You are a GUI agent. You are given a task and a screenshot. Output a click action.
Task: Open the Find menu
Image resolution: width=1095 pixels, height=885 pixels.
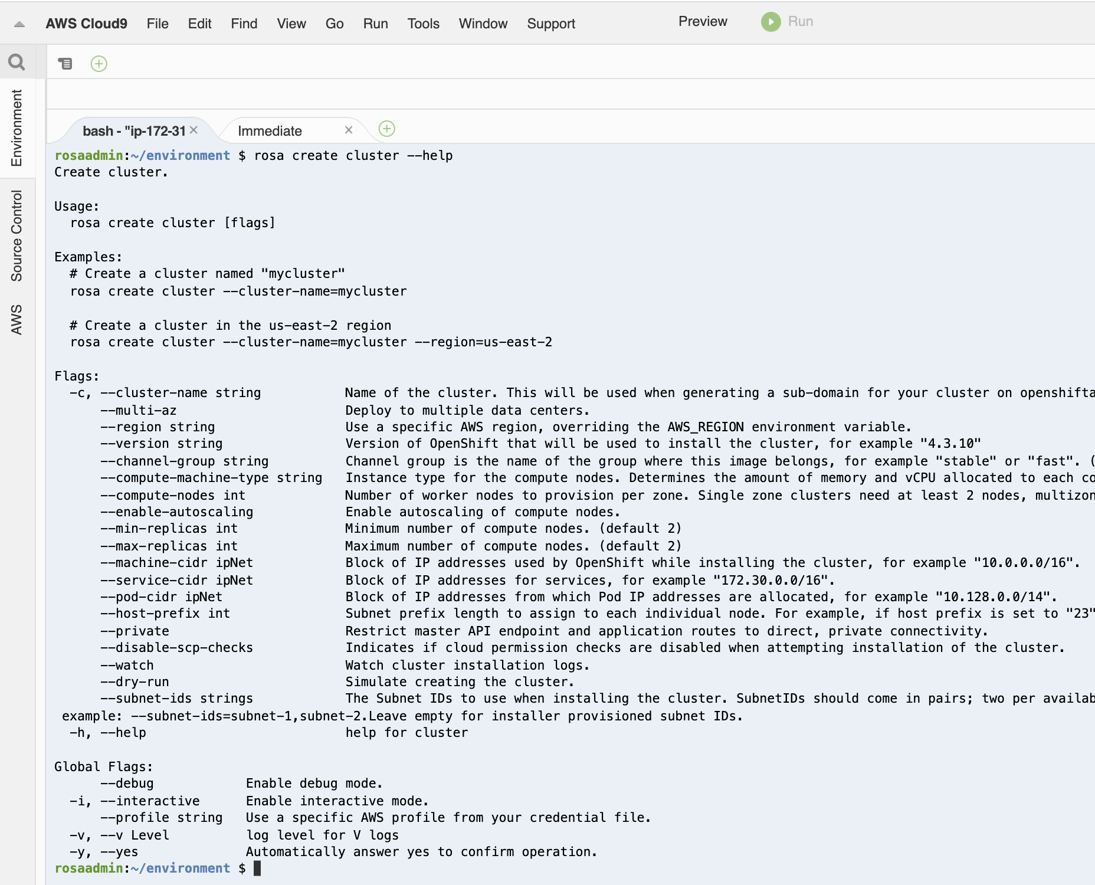[x=244, y=24]
